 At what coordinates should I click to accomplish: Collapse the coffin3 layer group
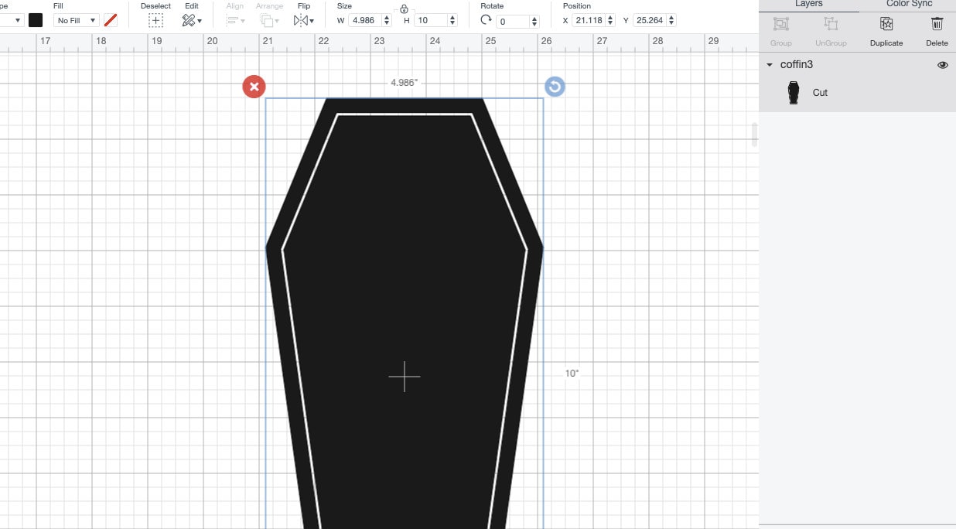tap(770, 65)
